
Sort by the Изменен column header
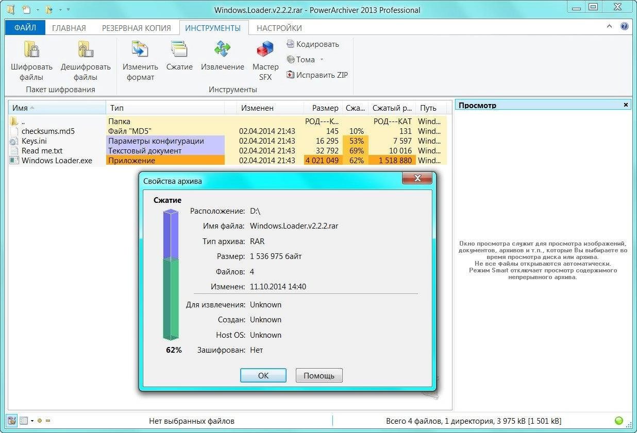270,108
